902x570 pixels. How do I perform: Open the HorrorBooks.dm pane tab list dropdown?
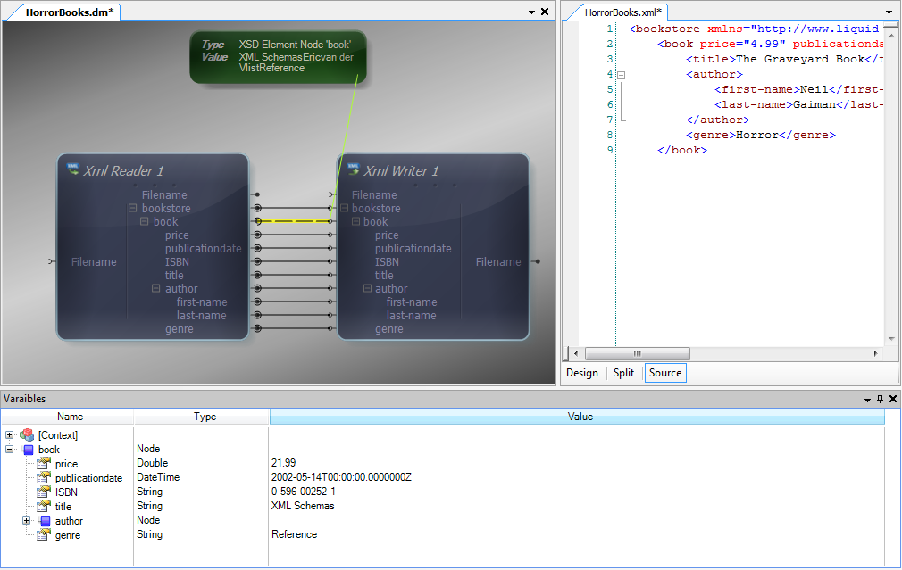point(531,12)
